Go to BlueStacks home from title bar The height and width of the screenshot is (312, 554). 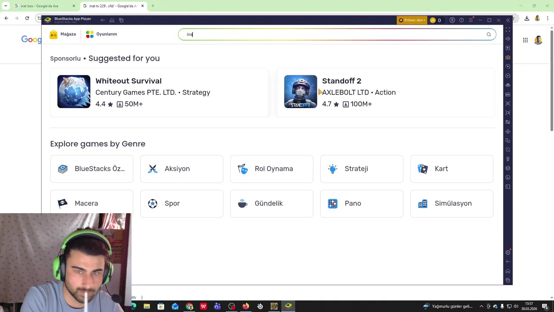(x=112, y=20)
